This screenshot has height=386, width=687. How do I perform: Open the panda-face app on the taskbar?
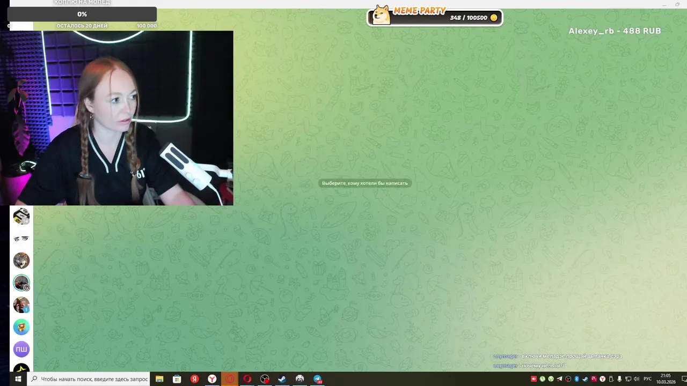point(300,379)
